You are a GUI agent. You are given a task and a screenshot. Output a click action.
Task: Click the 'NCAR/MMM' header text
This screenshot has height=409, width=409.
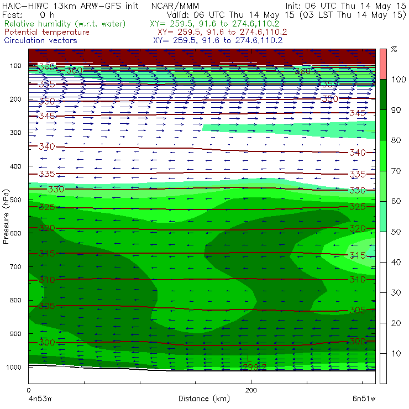click(x=175, y=6)
